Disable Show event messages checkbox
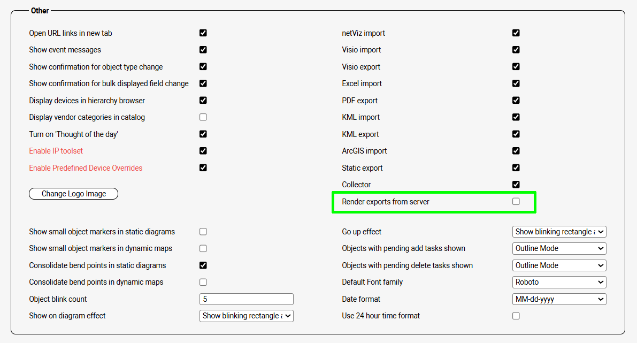Image resolution: width=637 pixels, height=343 pixels. pos(203,50)
